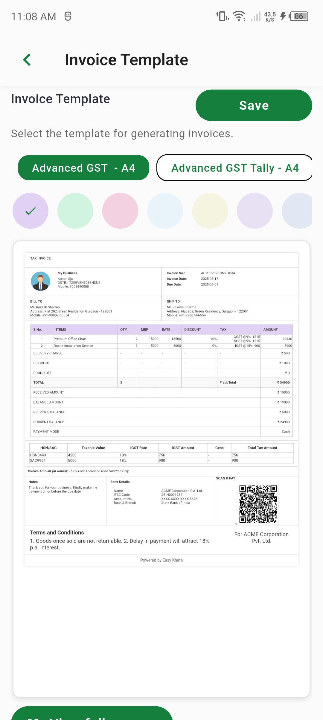This screenshot has height=720, width=323.
Task: Tap the GSTIN 72GEVEH3283NSNS text
Action: click(x=79, y=283)
